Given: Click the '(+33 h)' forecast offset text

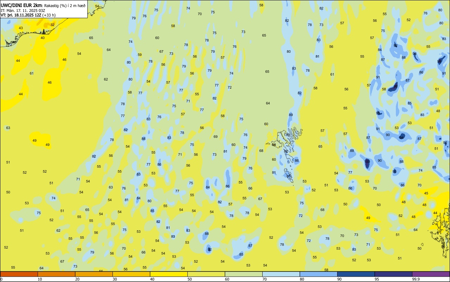Looking at the screenshot, I should point(49,15).
